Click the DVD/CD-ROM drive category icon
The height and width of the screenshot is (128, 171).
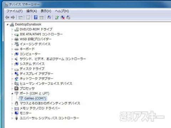tap(16, 29)
